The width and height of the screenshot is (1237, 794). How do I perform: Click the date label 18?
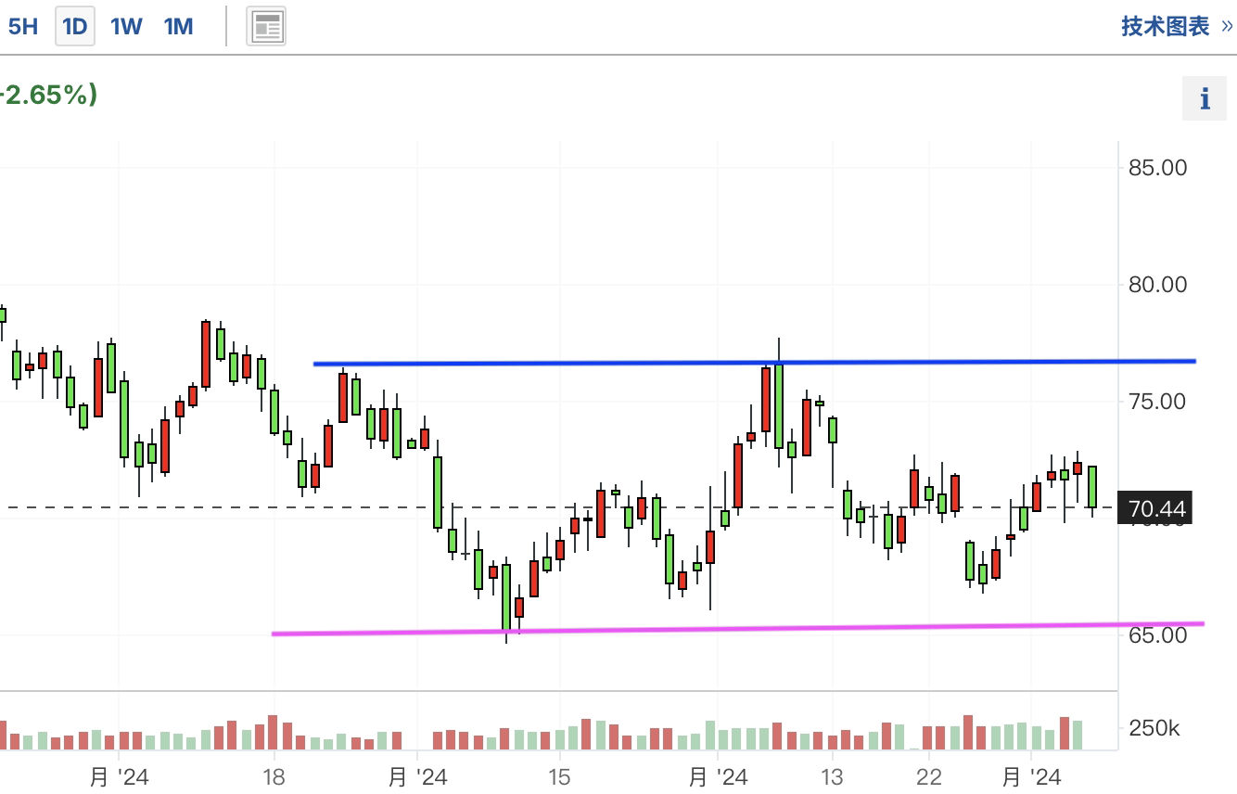point(274,777)
